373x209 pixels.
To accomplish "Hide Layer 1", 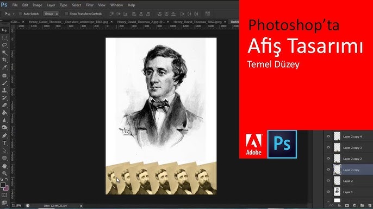I will 328,192.
